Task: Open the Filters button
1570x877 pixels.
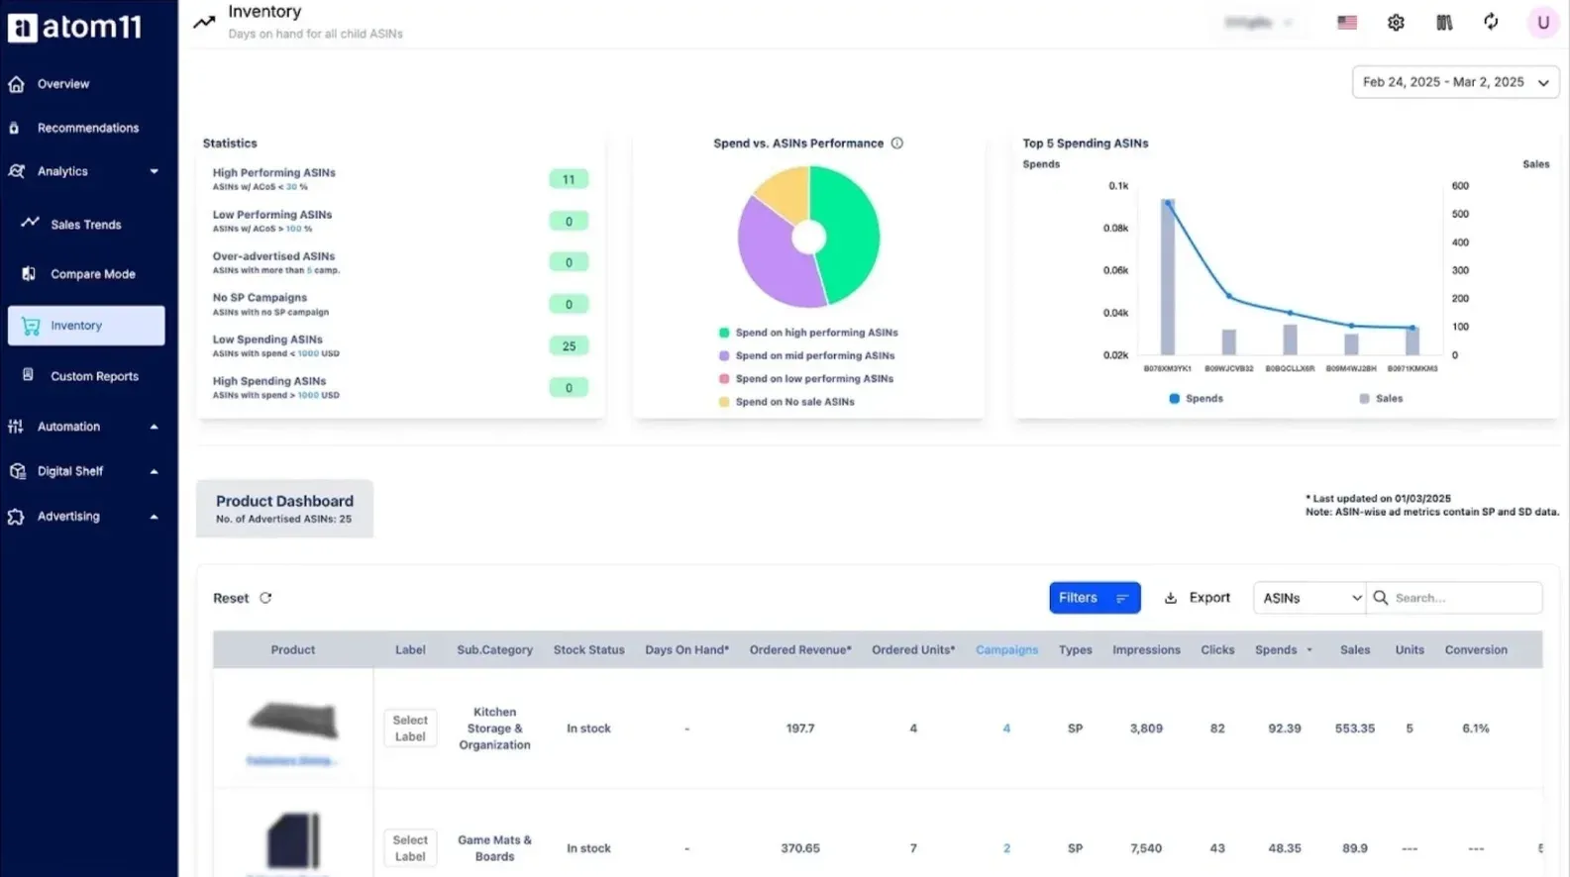Action: 1095,598
